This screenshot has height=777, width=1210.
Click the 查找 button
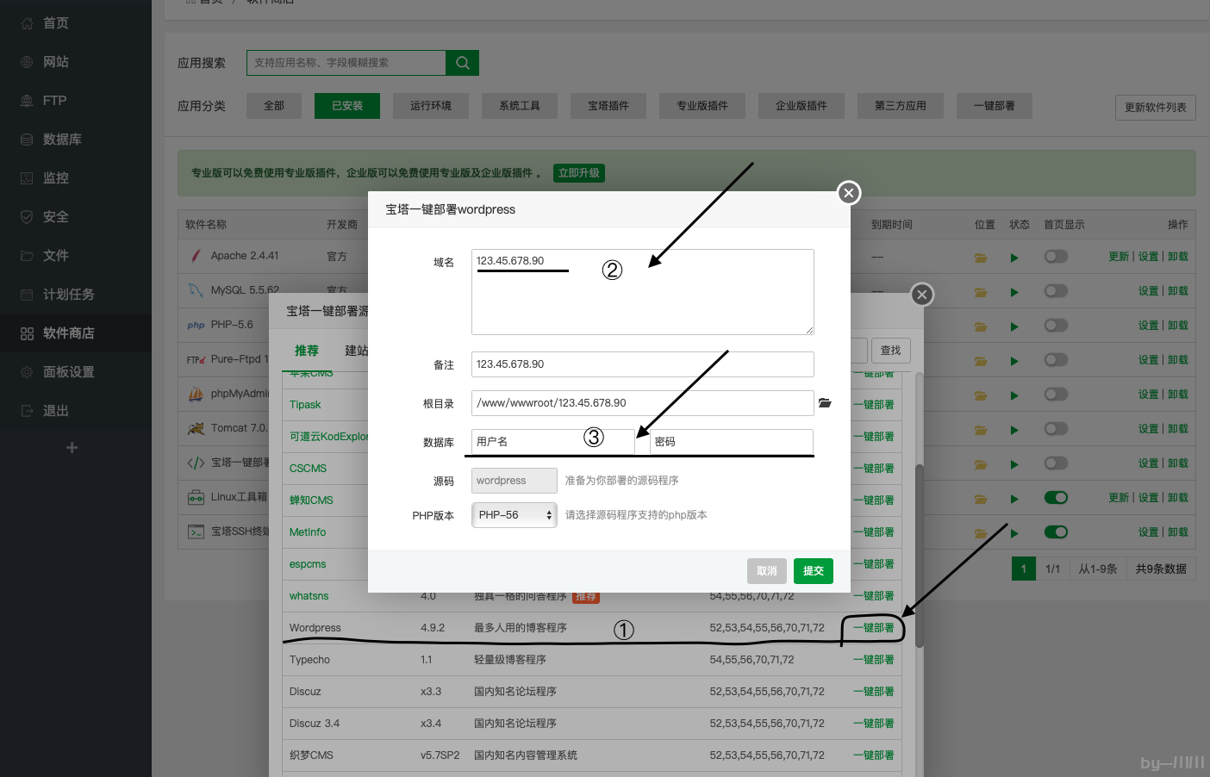point(891,351)
